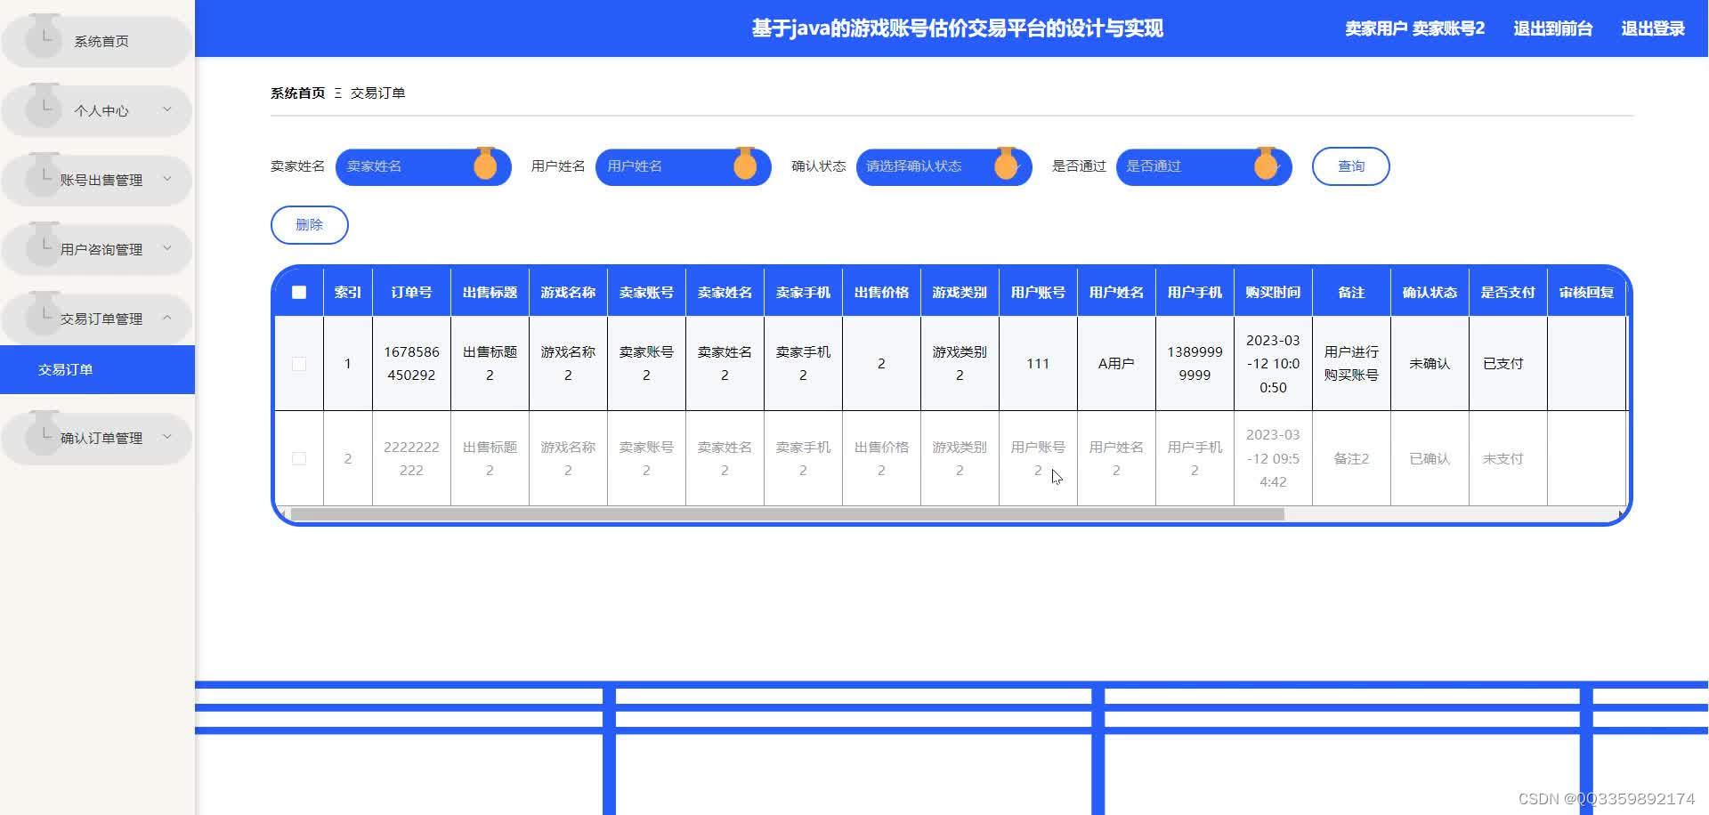The height and width of the screenshot is (815, 1709).
Task: Focus the 卖家姓名 input field
Action: tap(423, 166)
